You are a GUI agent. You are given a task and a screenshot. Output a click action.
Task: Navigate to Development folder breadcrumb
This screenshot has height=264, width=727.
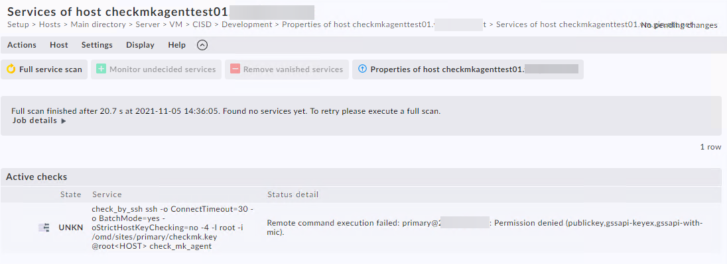[247, 24]
